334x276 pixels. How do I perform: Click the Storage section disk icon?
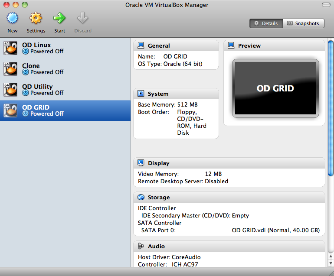click(x=141, y=197)
